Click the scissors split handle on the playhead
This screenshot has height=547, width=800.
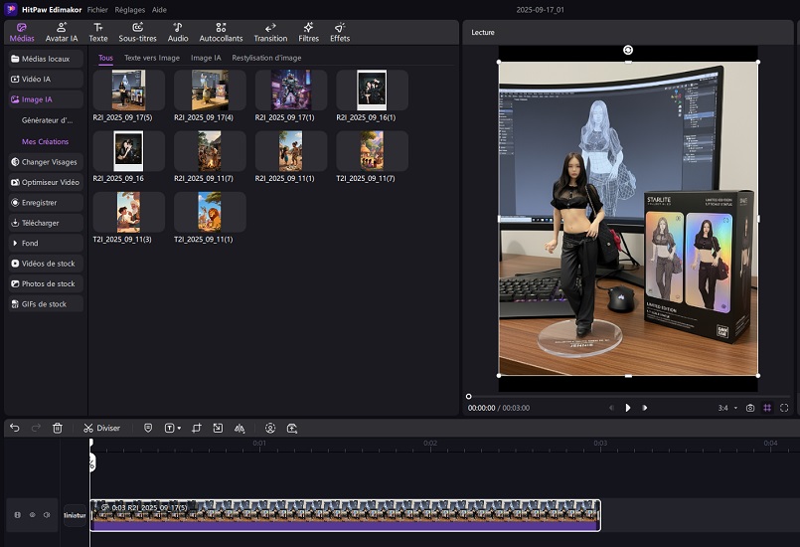(x=91, y=463)
